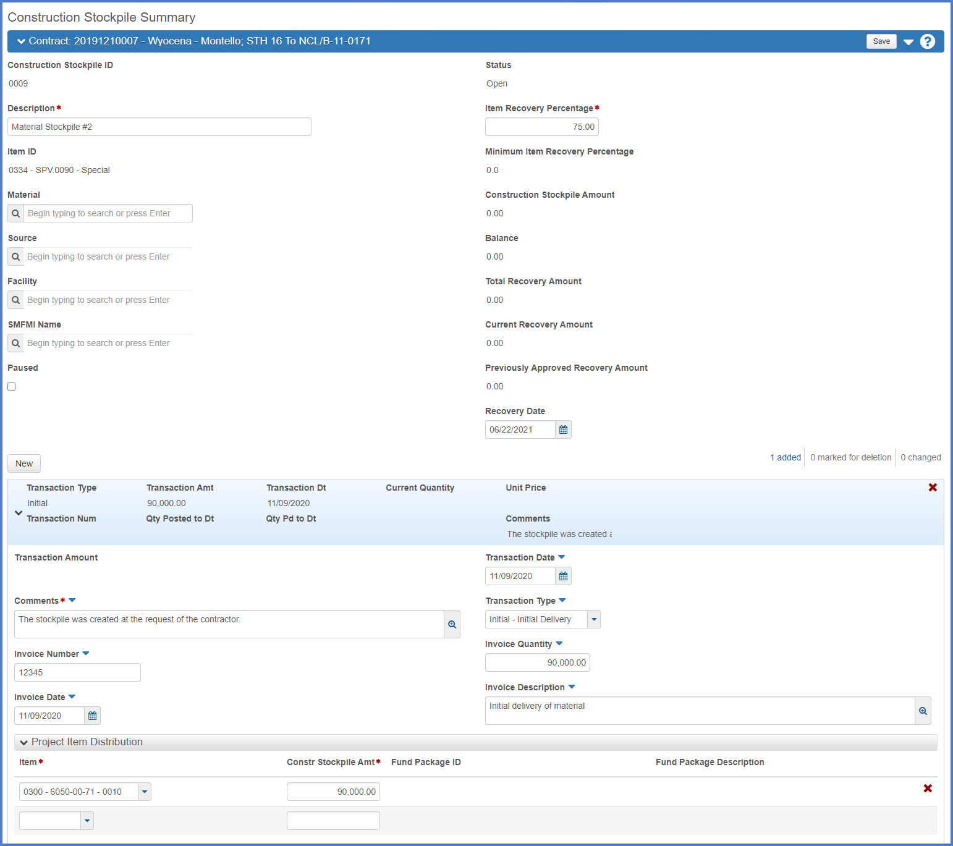Open the Item 0300 - 6050-00-71 dropdown
This screenshot has width=953, height=846.
(x=145, y=792)
